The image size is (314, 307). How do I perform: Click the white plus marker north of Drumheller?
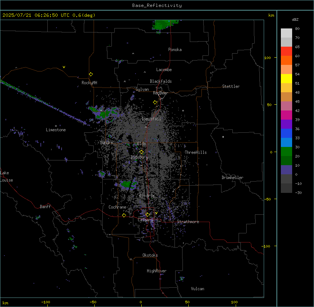click(223, 137)
